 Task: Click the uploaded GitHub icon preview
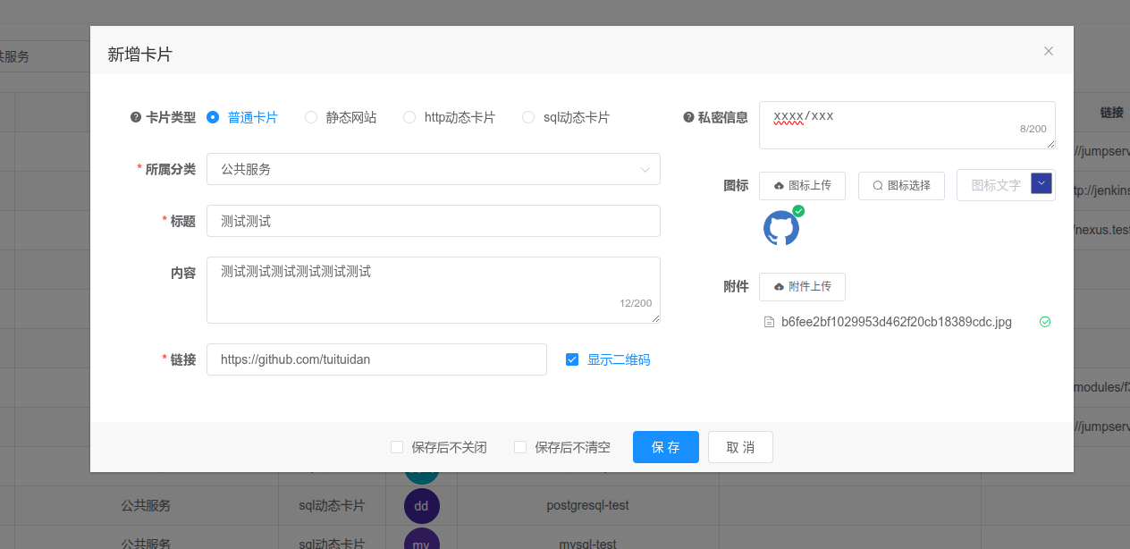tap(780, 229)
